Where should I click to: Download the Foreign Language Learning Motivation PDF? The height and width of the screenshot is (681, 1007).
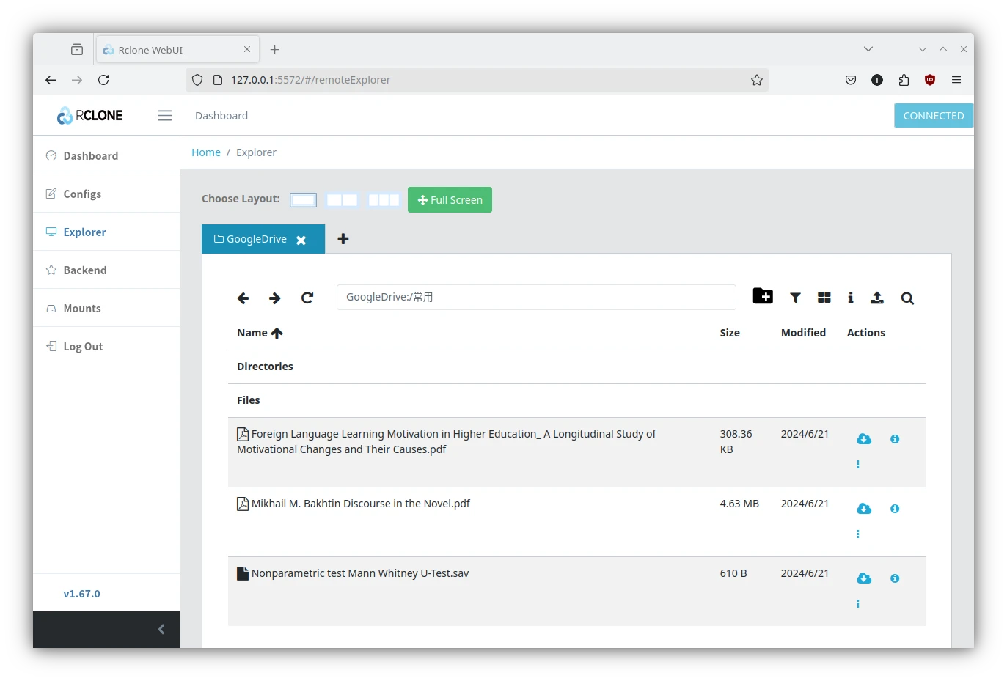(864, 439)
